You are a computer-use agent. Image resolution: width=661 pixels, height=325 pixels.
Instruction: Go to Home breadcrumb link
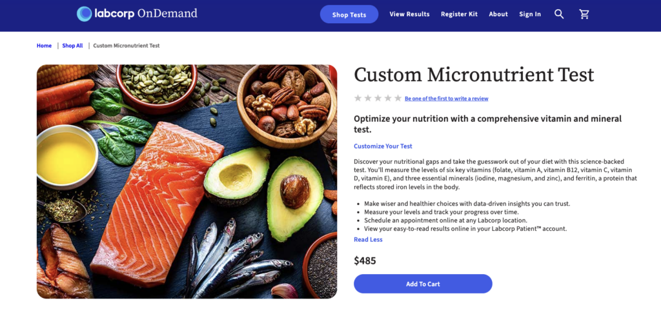44,46
